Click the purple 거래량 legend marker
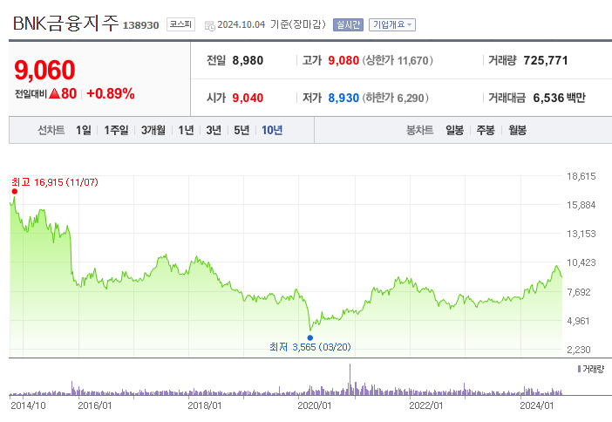Viewport: 612px width, 422px height. point(579,369)
